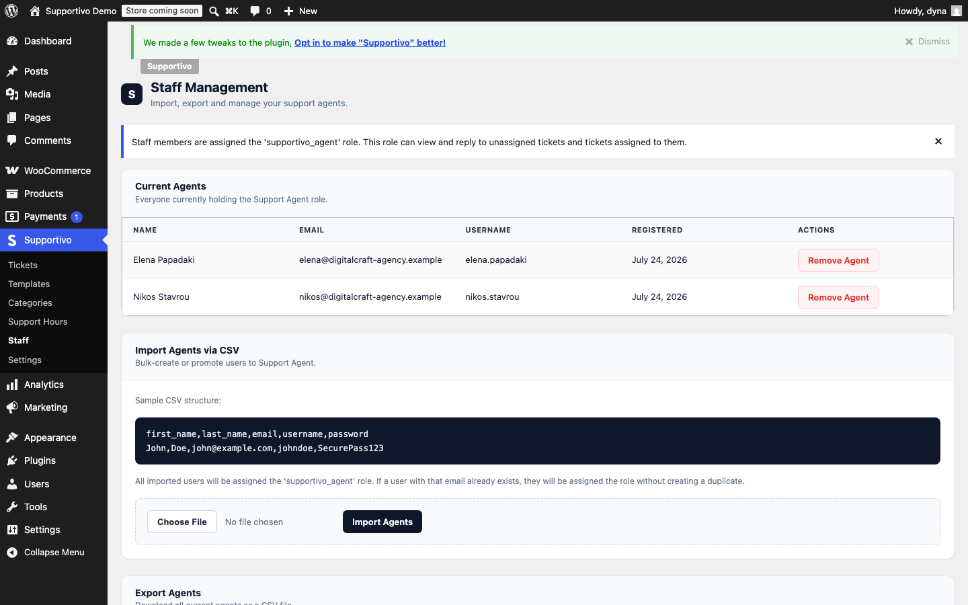Open the Analytics menu label
The image size is (968, 605).
pyautogui.click(x=44, y=385)
